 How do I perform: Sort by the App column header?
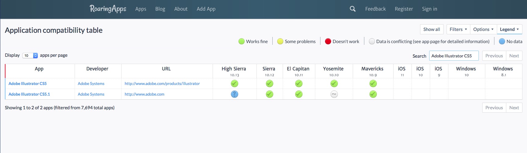coord(39,71)
